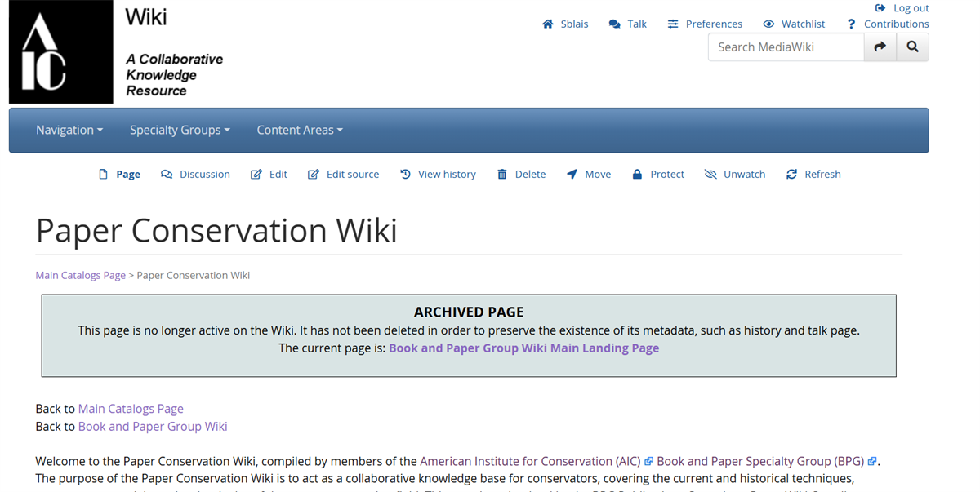This screenshot has height=492, width=980.
Task: Click the Edit pencil icon
Action: (256, 174)
